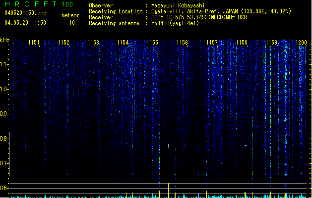Click time marker 1151
Viewport: 312px width, 198px height.
tap(34, 42)
